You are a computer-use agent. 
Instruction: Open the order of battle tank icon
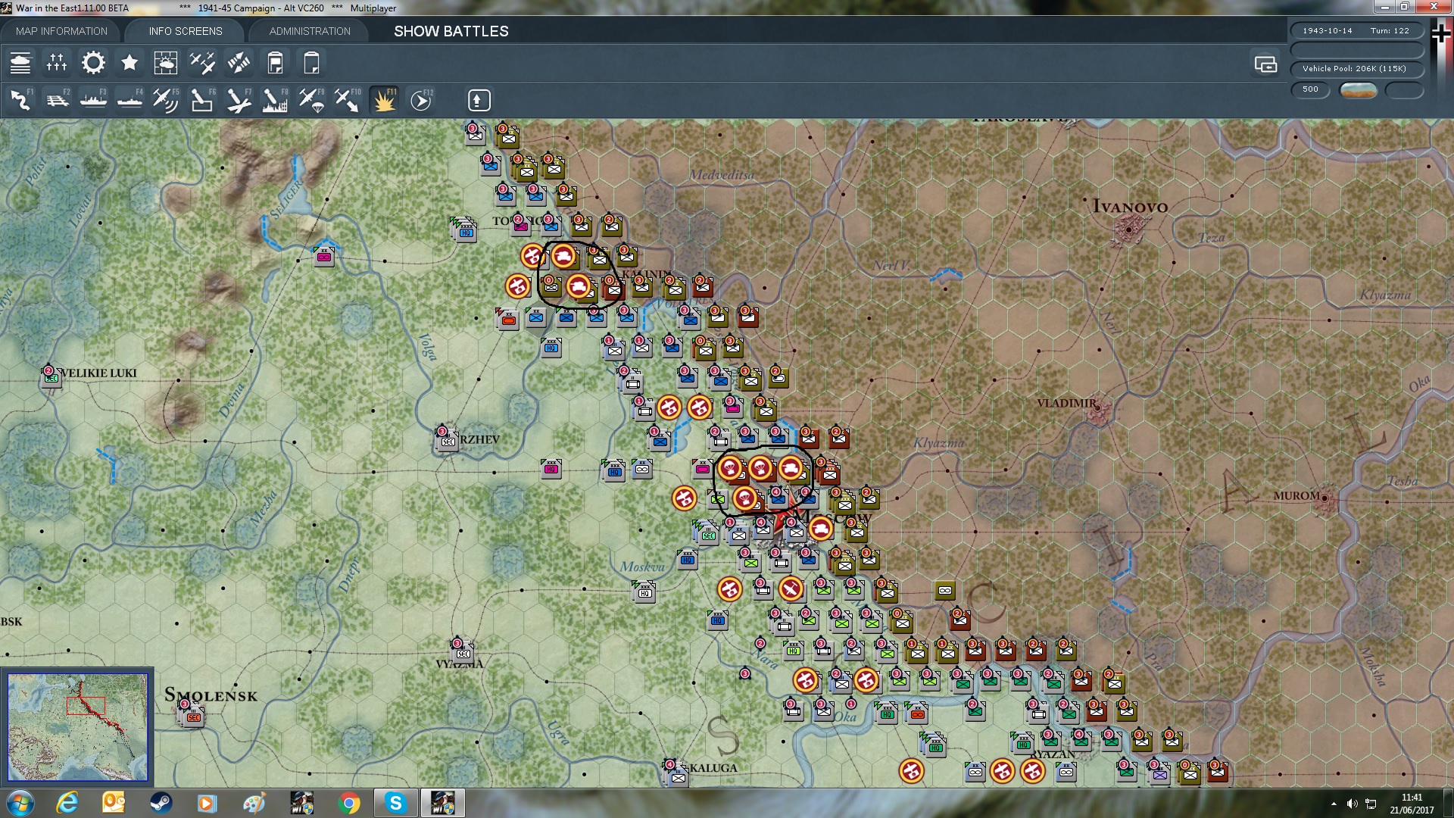(20, 63)
